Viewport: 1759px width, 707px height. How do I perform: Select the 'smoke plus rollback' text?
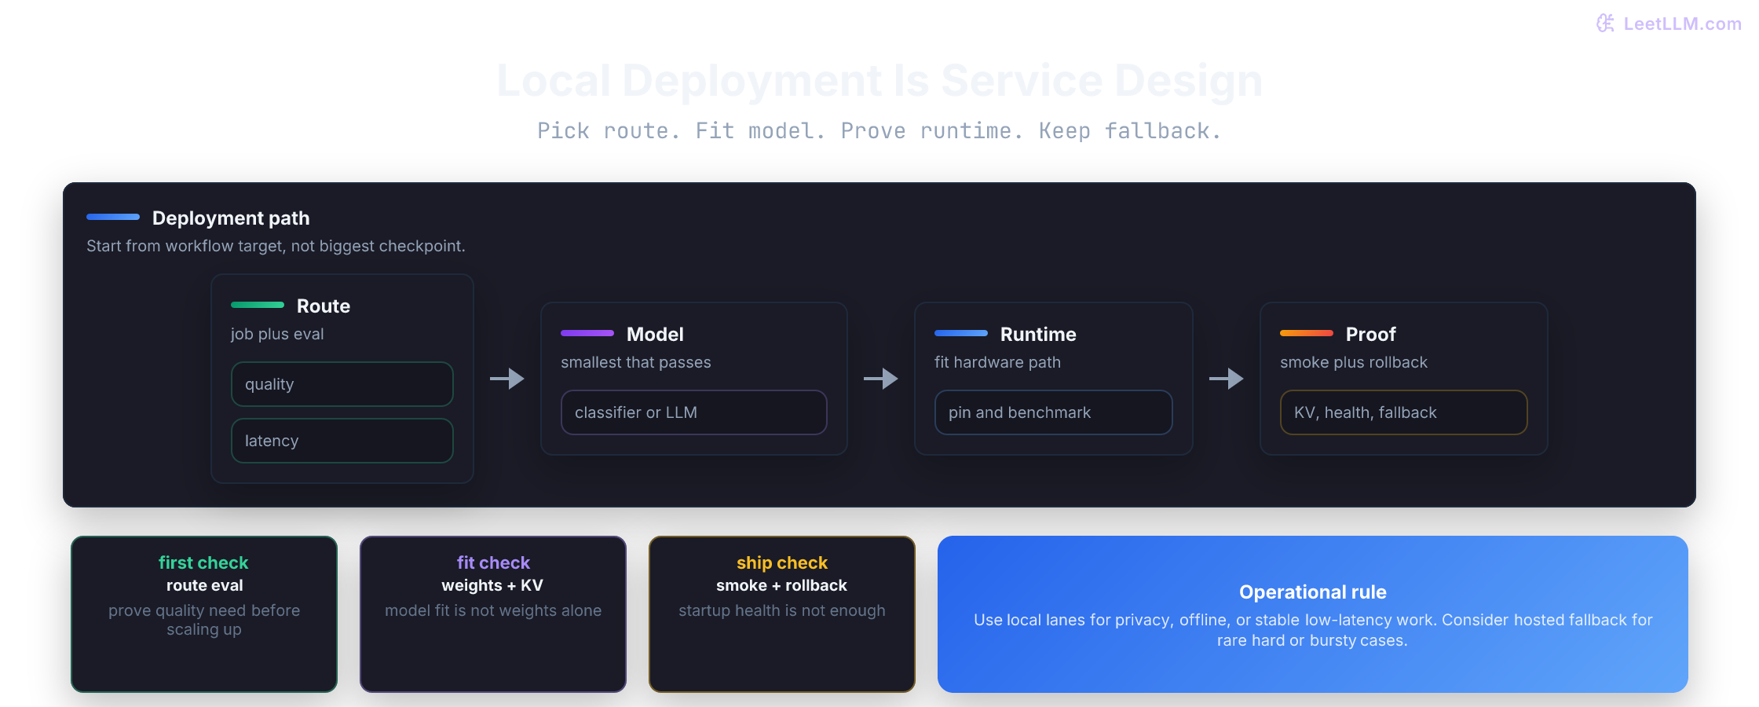(1354, 362)
